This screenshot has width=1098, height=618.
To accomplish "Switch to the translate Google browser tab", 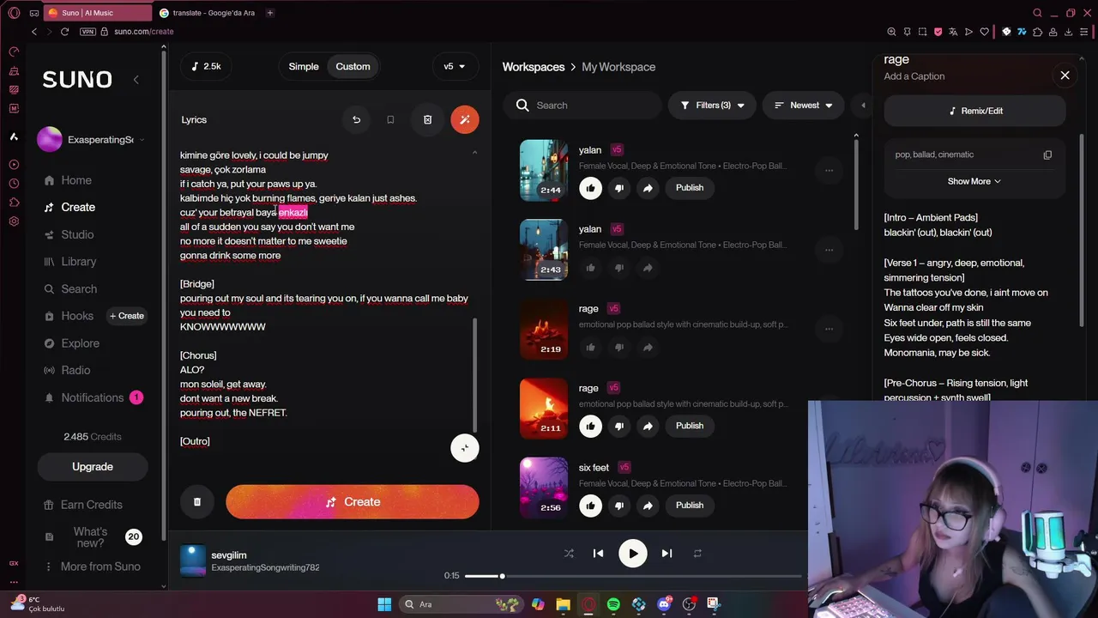I will click(x=208, y=13).
